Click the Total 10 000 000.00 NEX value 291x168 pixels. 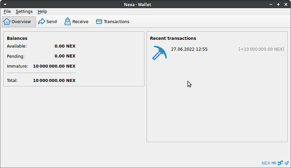click(x=54, y=80)
